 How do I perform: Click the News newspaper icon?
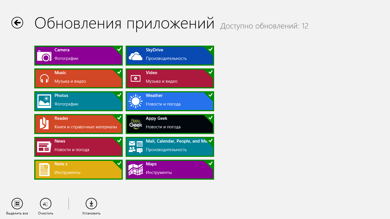pyautogui.click(x=44, y=147)
